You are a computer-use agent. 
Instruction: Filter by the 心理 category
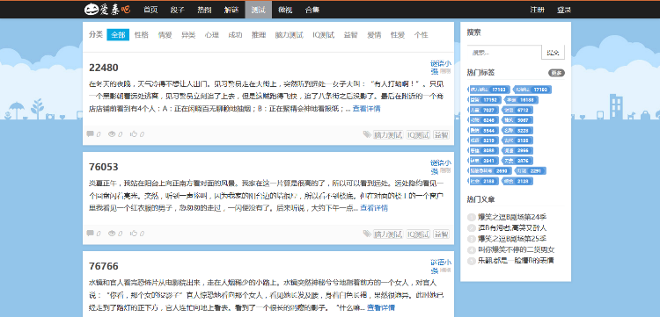pos(212,35)
